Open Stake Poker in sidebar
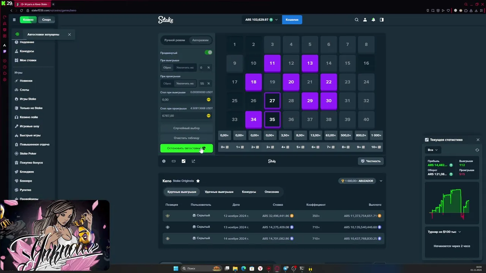 [x=28, y=154]
